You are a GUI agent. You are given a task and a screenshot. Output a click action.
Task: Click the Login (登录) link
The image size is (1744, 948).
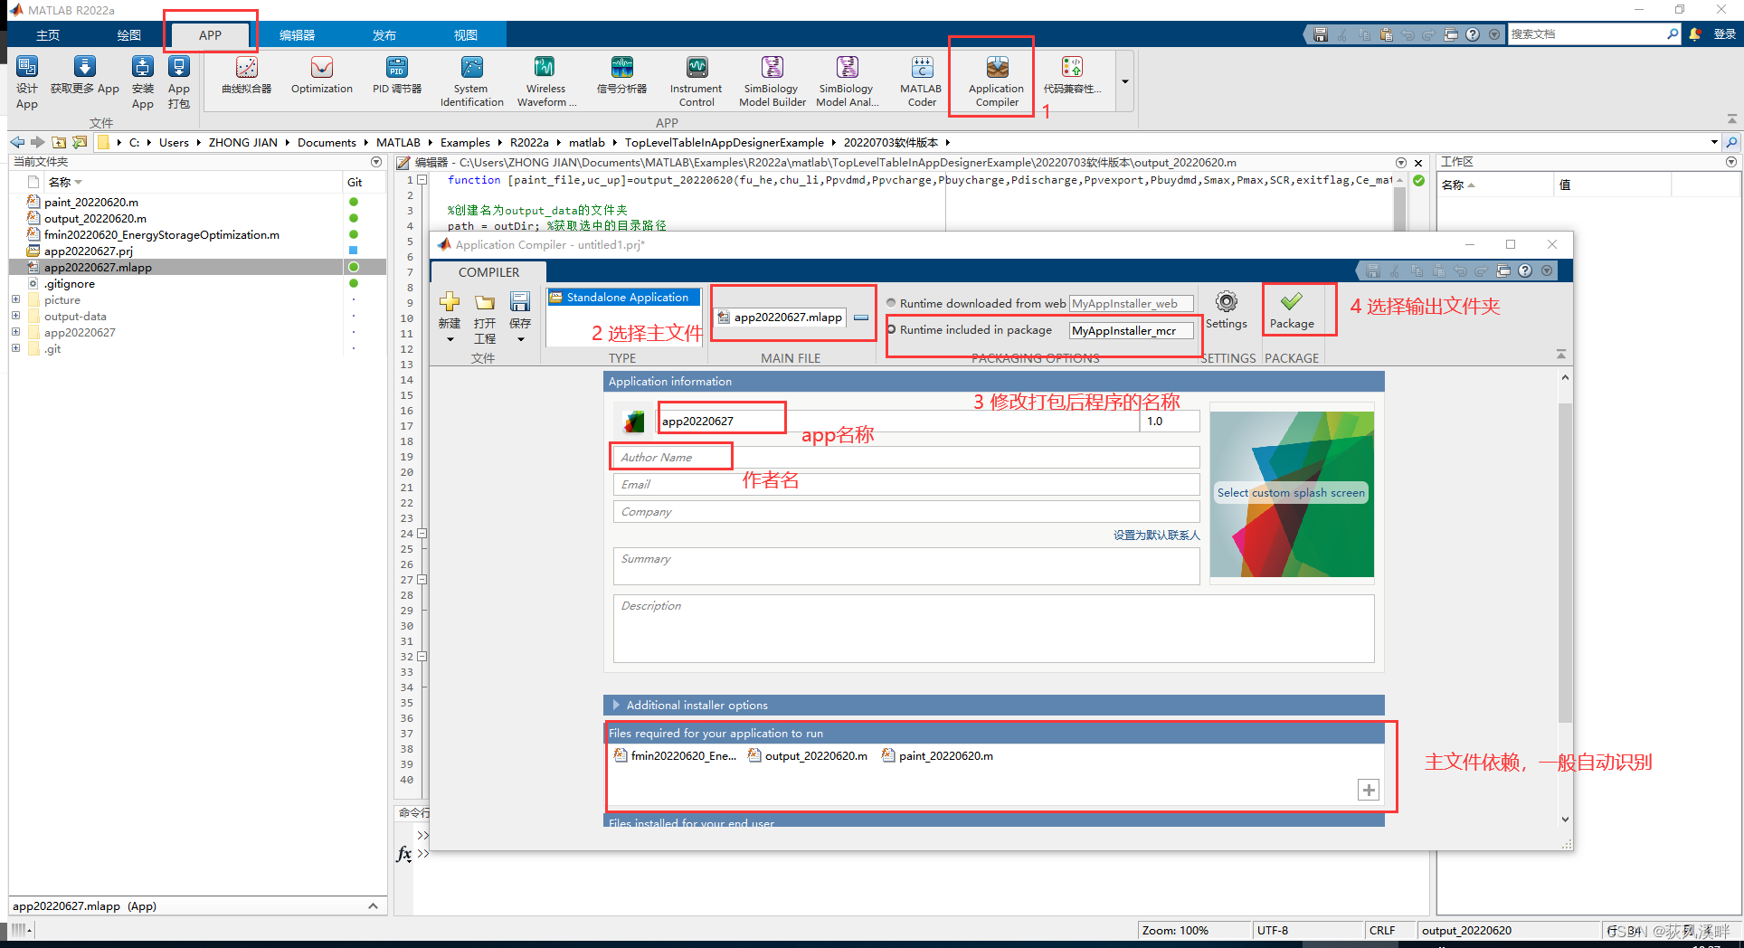click(x=1725, y=34)
